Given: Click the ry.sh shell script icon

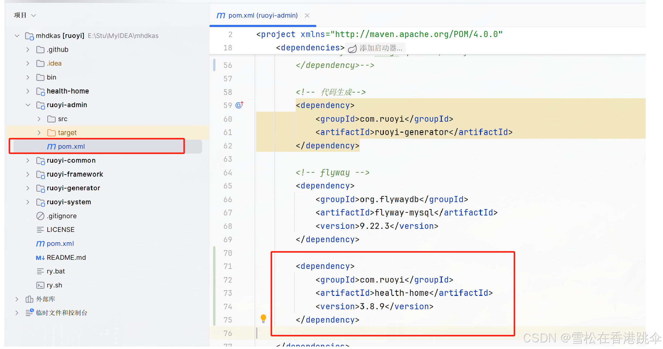Looking at the screenshot, I should 40,285.
